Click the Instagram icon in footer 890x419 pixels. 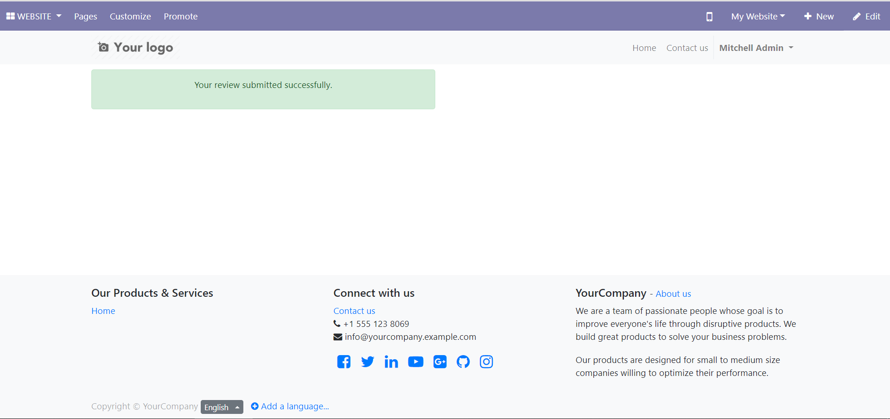pyautogui.click(x=486, y=362)
